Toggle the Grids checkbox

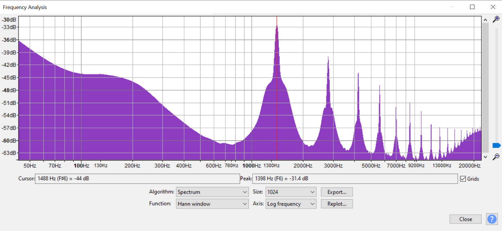[x=463, y=179]
